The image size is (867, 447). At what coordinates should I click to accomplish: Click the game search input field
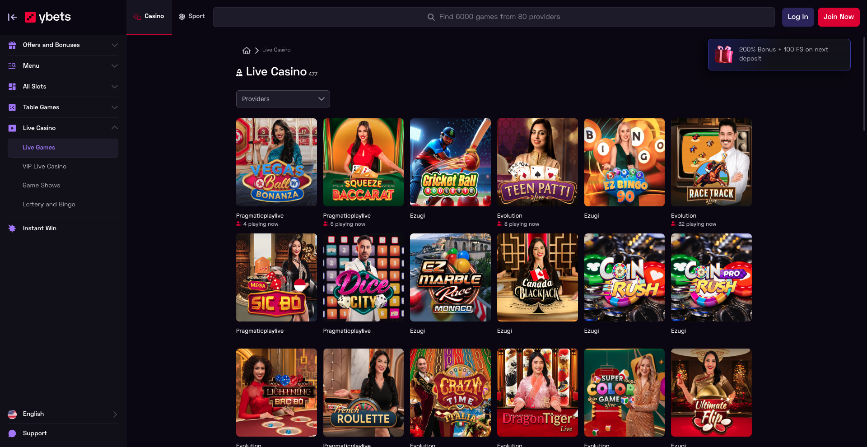(494, 17)
